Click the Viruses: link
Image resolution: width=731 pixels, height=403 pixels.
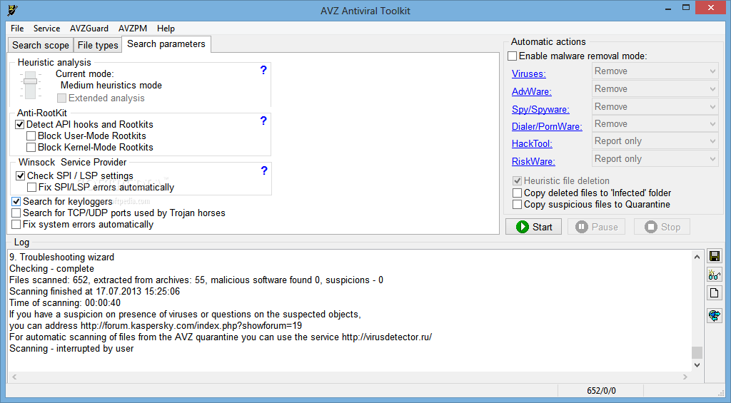coord(529,73)
